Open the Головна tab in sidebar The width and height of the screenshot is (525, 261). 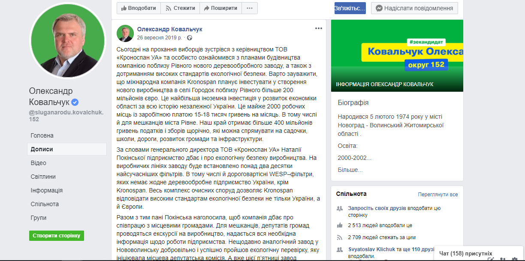coord(42,135)
